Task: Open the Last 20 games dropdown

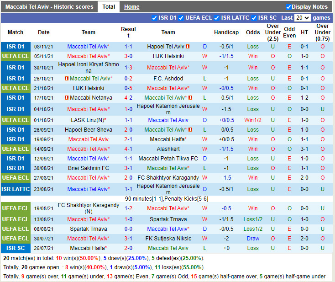Action: click(302, 18)
